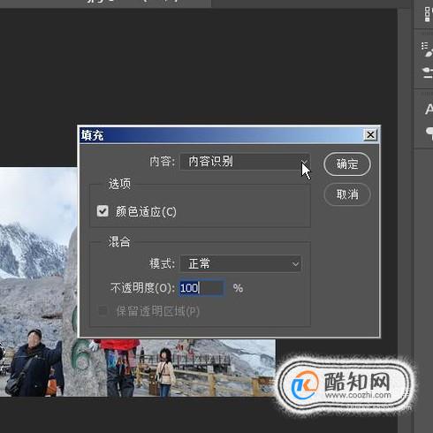Open the 模式 dropdown showing 正常
The width and height of the screenshot is (433, 433).
(240, 263)
